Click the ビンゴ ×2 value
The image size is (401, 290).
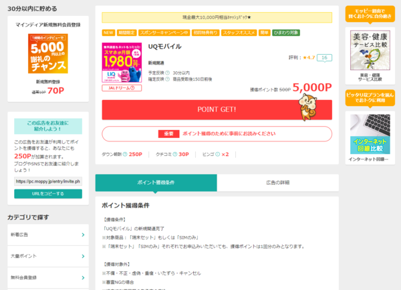click(225, 154)
